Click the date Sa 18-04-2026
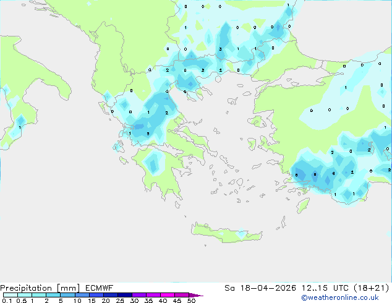This screenshot has height=303, width=392. [260, 288]
